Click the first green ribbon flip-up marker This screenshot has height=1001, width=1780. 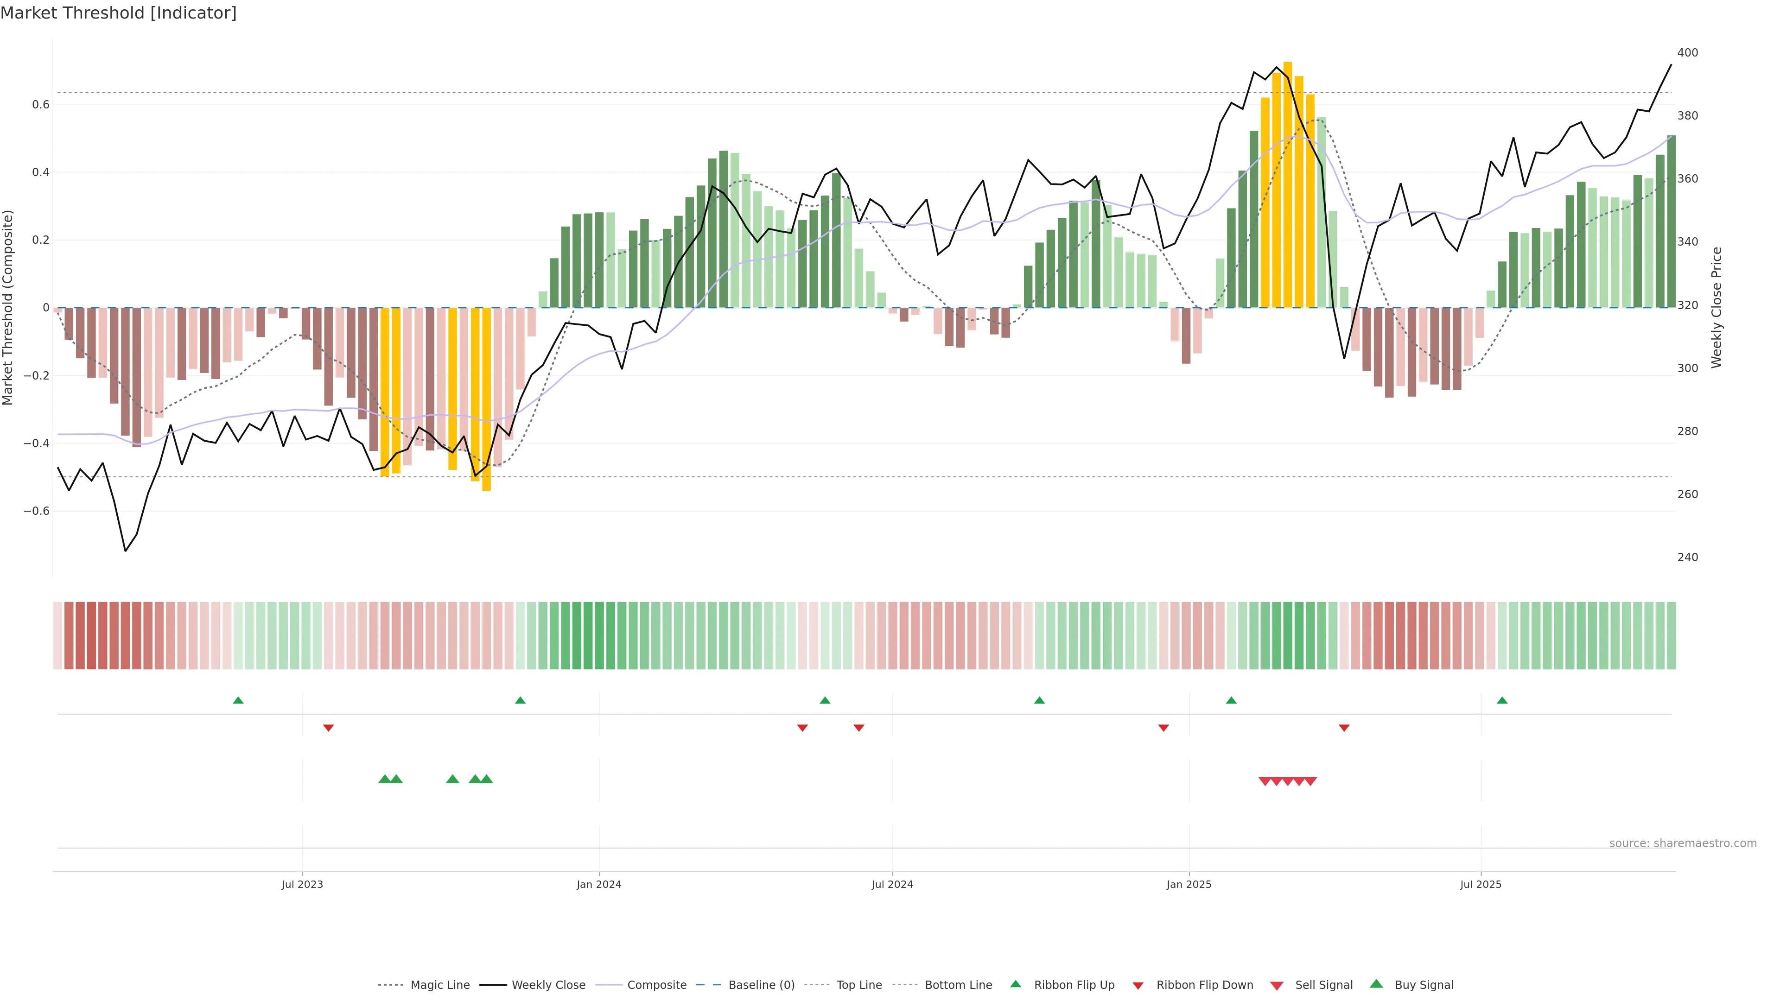point(238,701)
